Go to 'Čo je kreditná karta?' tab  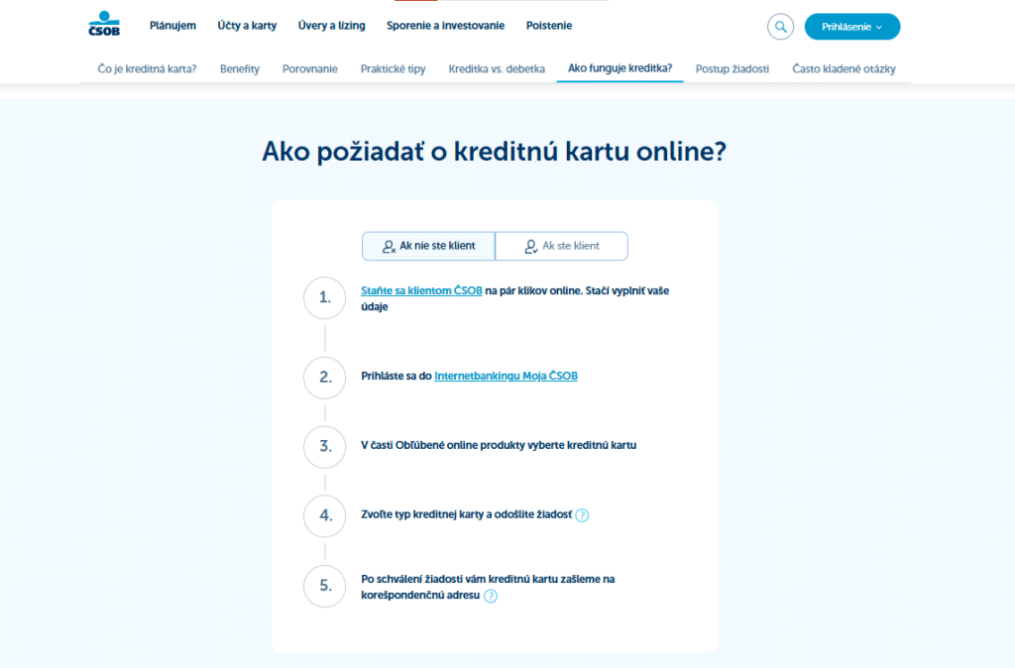pyautogui.click(x=147, y=69)
